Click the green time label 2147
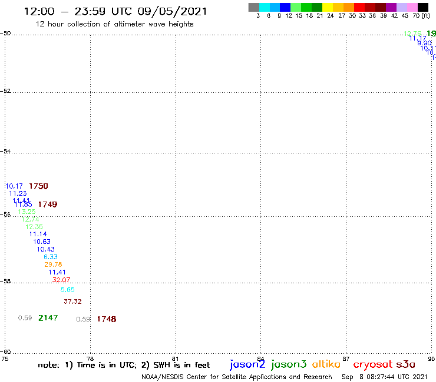 tap(48, 318)
